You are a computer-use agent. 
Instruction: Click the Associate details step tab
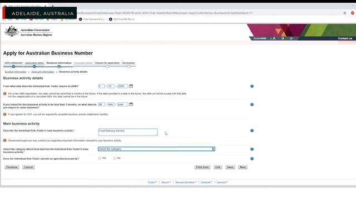coord(83,63)
